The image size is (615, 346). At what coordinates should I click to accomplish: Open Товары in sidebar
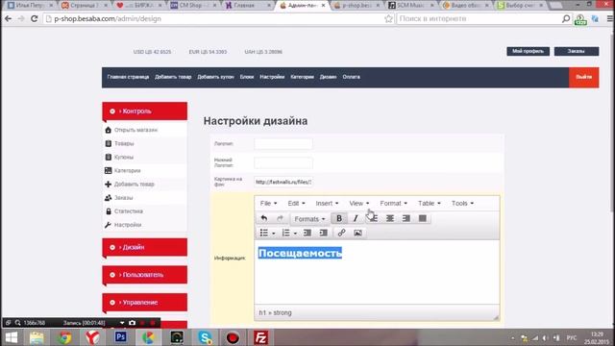tap(124, 143)
